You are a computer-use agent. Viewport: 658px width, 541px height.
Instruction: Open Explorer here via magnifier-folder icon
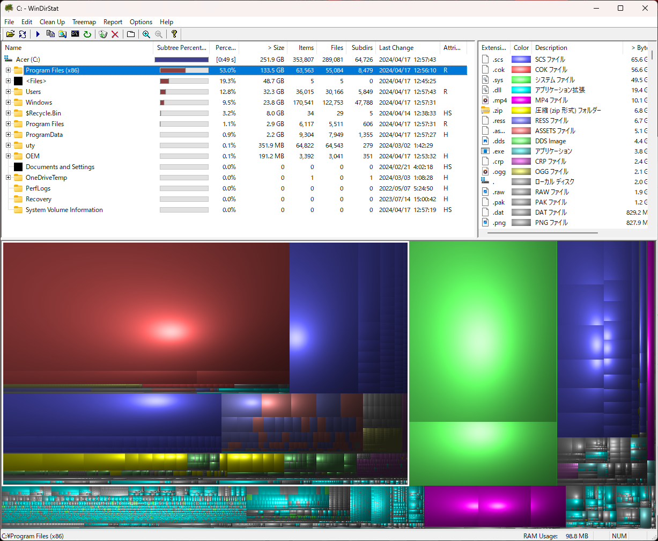63,34
